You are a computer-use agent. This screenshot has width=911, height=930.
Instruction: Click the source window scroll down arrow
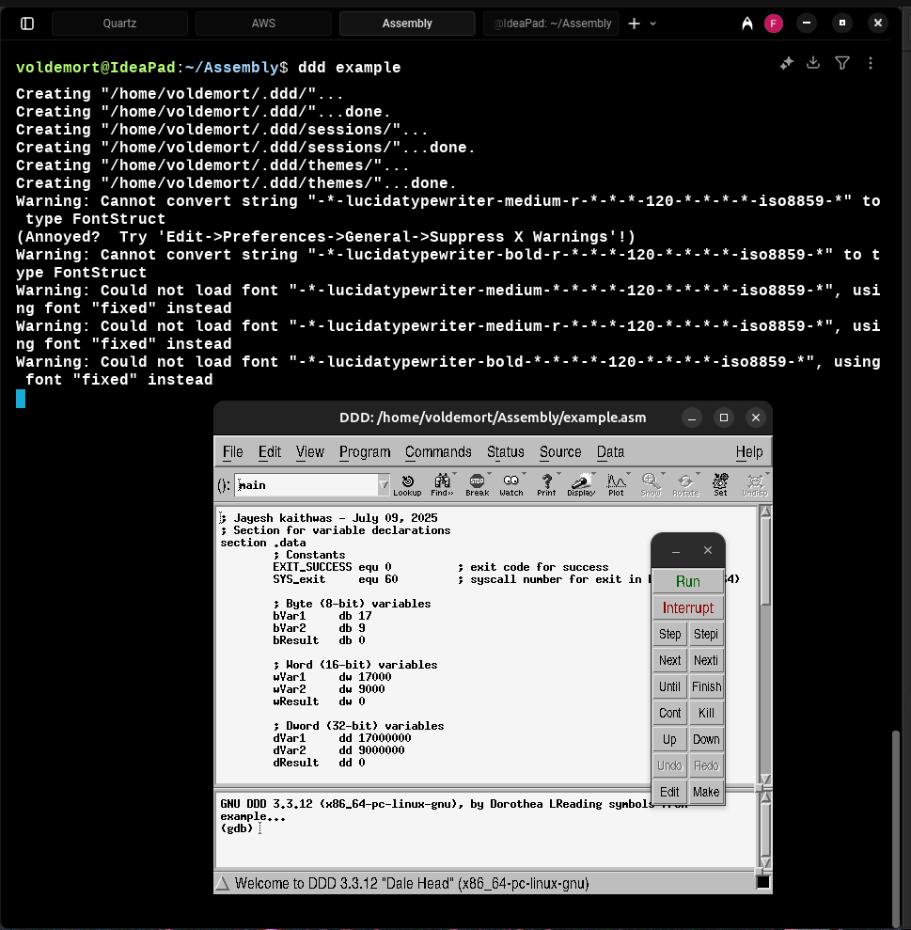point(765,779)
